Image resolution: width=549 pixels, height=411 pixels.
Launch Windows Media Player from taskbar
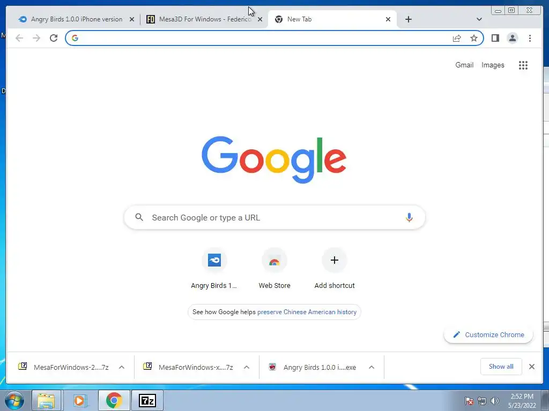tap(80, 400)
